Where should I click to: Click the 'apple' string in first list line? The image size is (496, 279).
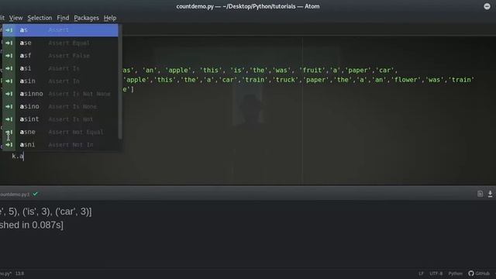point(178,71)
